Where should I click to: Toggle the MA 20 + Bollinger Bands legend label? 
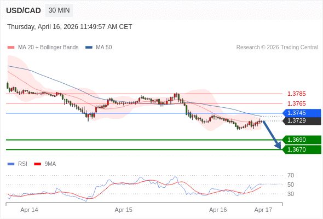(48, 48)
